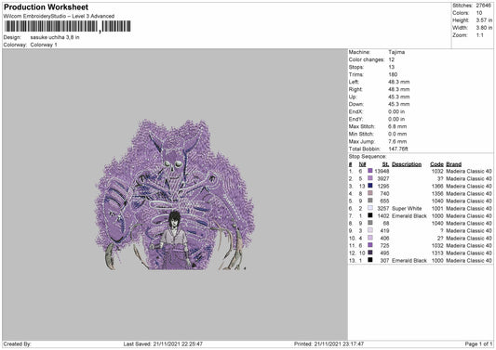Click the barcode below the title
The height and width of the screenshot is (350, 496).
(67, 27)
